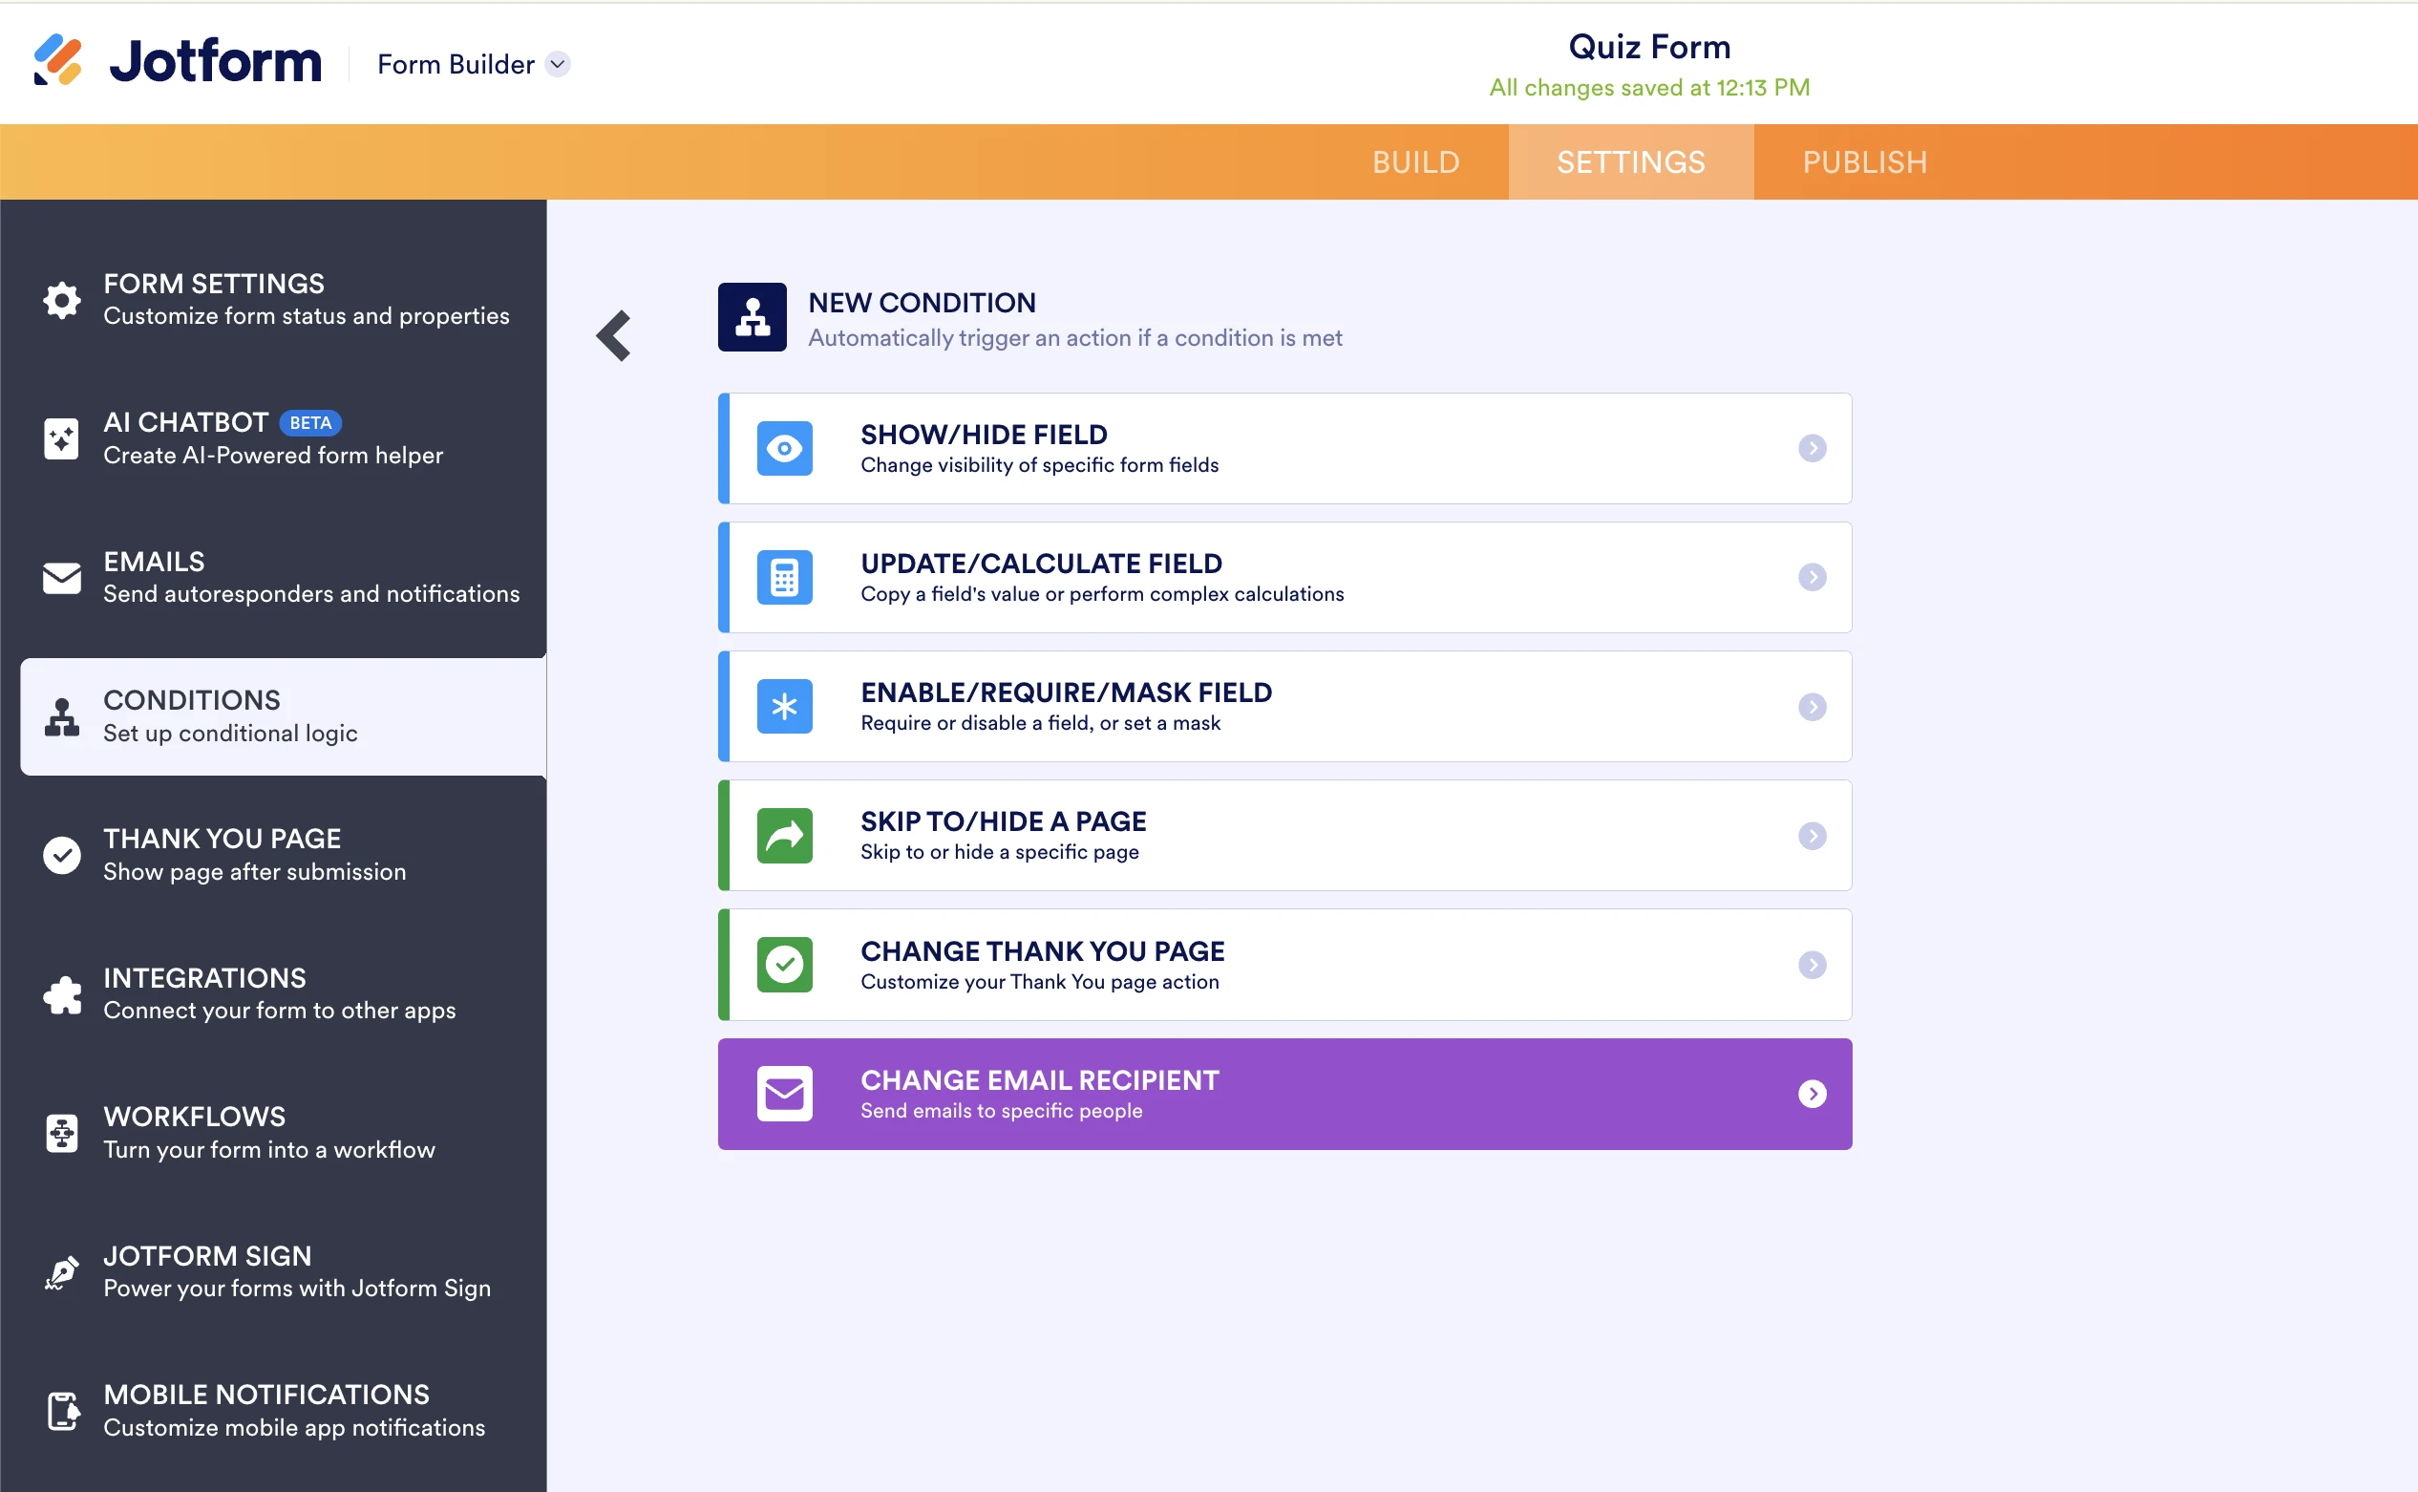The height and width of the screenshot is (1492, 2418).
Task: Select the Change Email Recipient action
Action: point(1283,1094)
